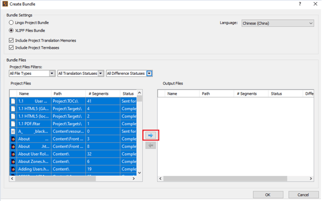The image size is (322, 201).
Task: Click Output Files Status column header
Action: pos(286,94)
